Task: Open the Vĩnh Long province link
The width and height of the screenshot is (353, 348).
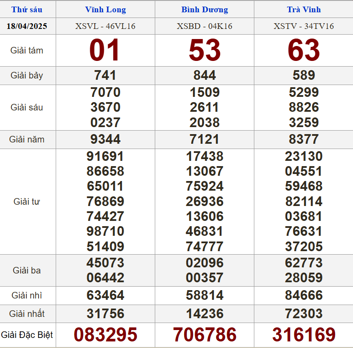Action: (105, 10)
